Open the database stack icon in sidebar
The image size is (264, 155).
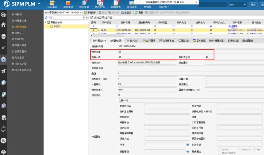(x=3, y=36)
